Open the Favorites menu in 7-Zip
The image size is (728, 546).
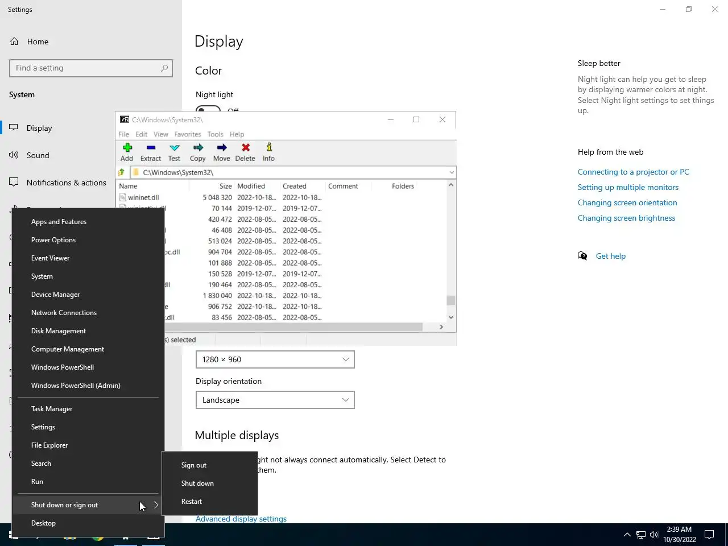pyautogui.click(x=188, y=134)
